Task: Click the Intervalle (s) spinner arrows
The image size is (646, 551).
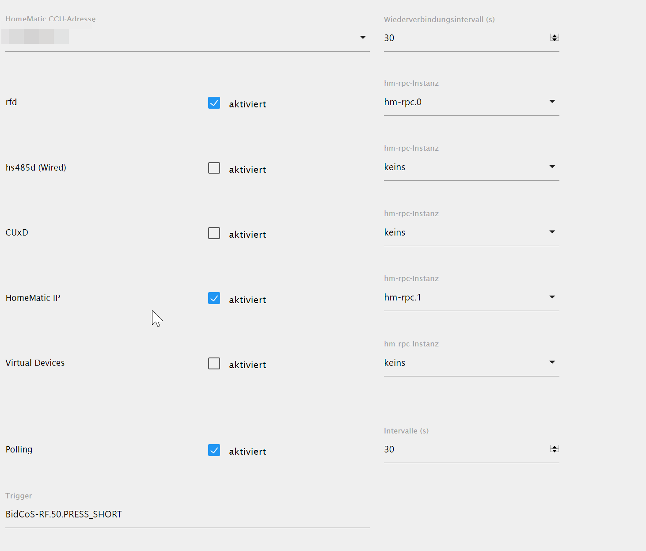Action: [555, 449]
